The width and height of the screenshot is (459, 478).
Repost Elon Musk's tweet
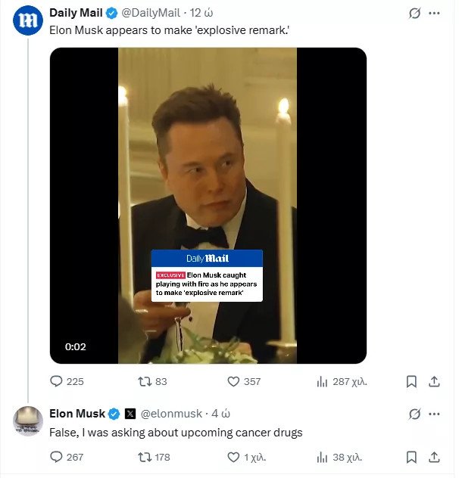tap(141, 457)
